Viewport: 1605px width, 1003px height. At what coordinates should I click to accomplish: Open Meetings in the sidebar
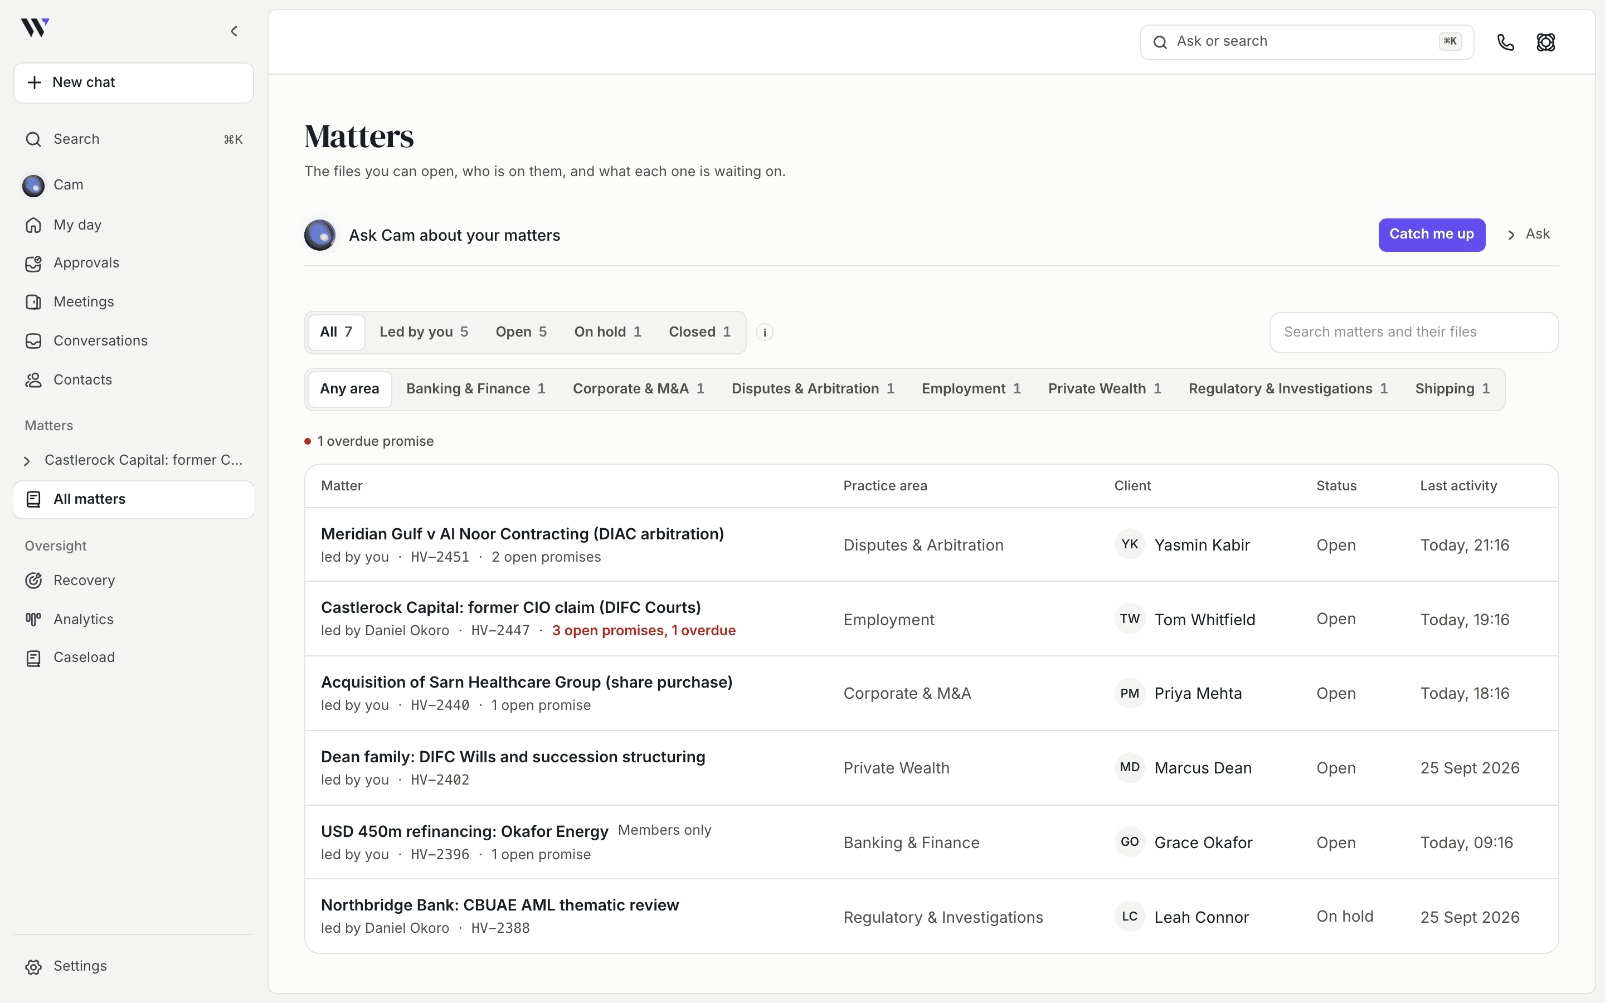[133, 302]
